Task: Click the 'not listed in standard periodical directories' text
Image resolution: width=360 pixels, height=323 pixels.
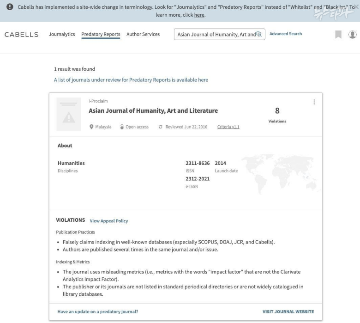Action: coord(183,290)
